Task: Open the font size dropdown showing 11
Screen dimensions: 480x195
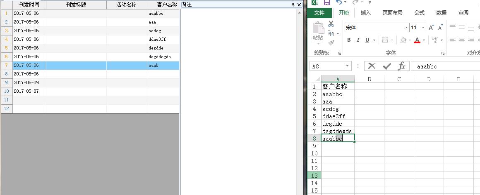Action: coord(422,28)
